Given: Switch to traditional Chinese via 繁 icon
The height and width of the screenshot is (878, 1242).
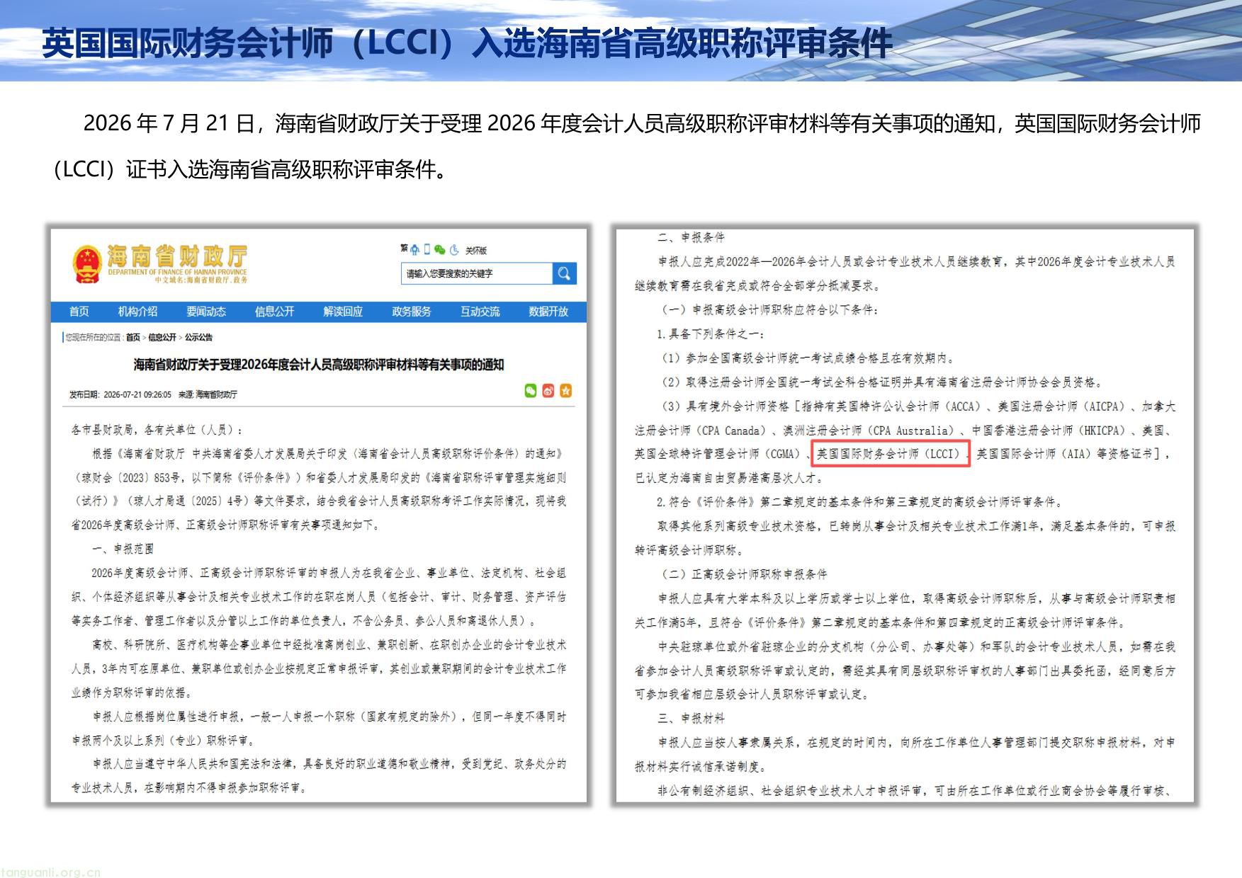Looking at the screenshot, I should [404, 248].
